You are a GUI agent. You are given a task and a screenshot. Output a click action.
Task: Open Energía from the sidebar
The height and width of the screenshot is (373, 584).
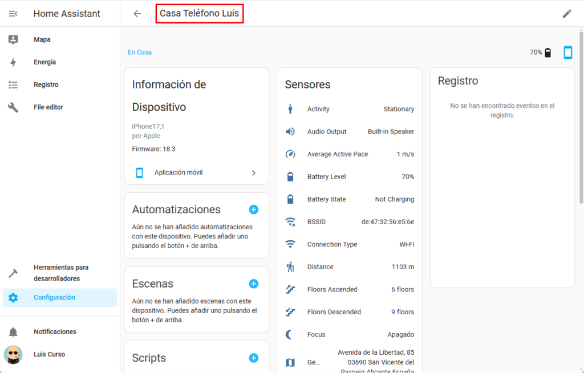point(44,62)
